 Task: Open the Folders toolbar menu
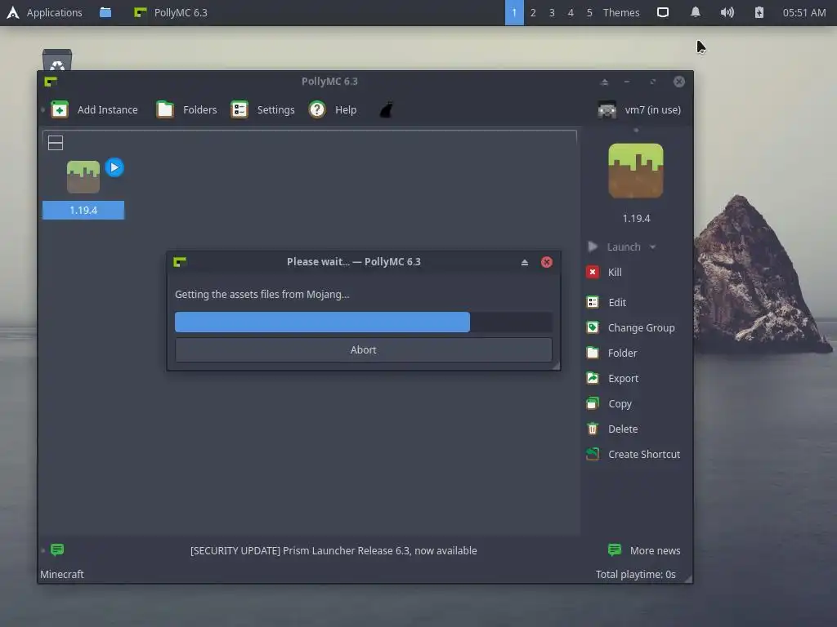pyautogui.click(x=187, y=110)
